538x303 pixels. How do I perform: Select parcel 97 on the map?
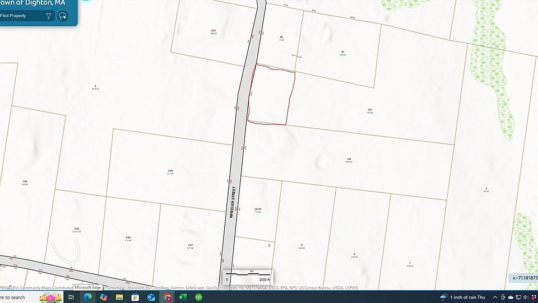[343, 52]
